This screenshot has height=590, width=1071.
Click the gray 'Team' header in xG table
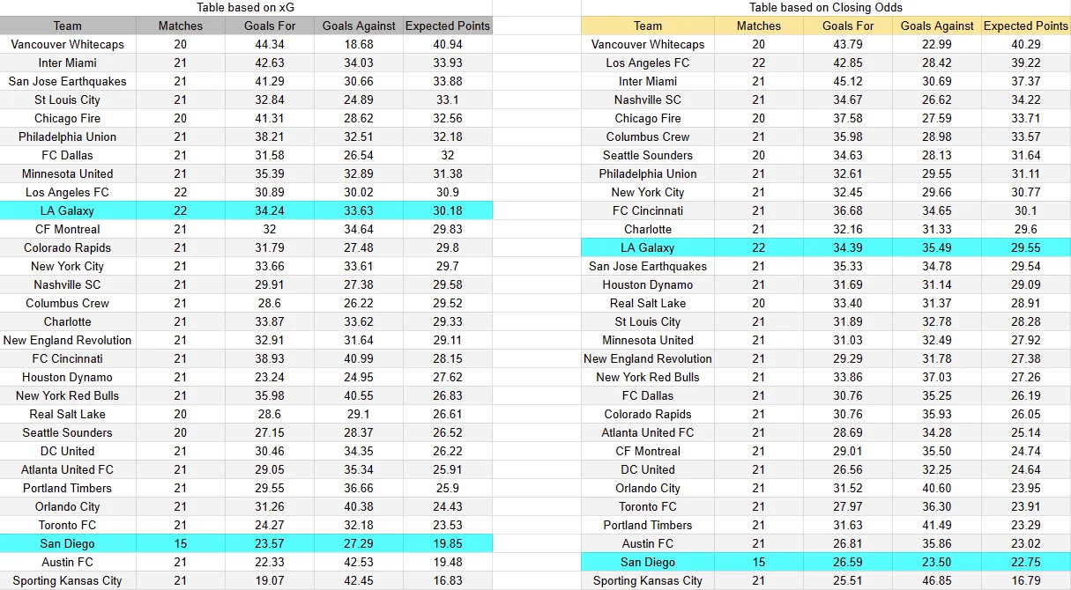point(67,26)
